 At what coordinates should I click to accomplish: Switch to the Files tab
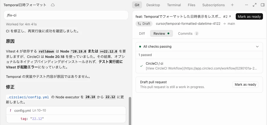[x=192, y=5]
